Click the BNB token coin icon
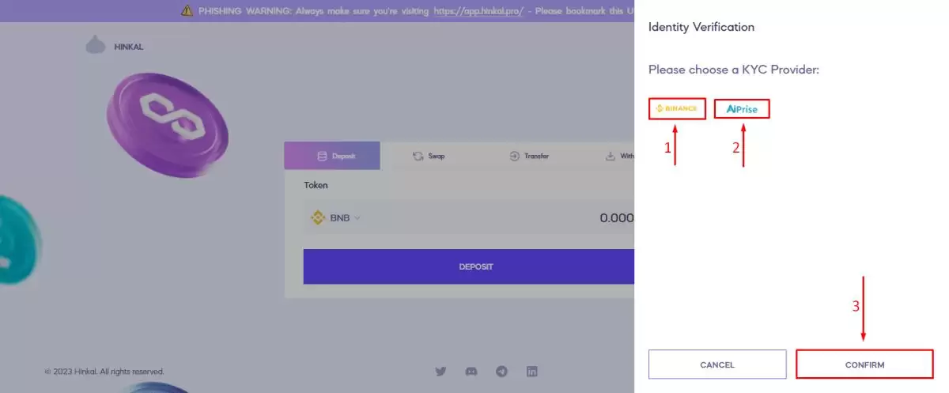 [x=318, y=217]
